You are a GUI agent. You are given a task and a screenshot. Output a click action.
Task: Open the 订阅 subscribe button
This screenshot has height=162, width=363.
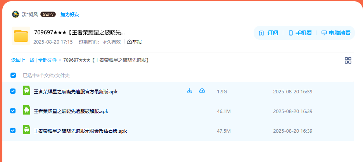(x=268, y=33)
